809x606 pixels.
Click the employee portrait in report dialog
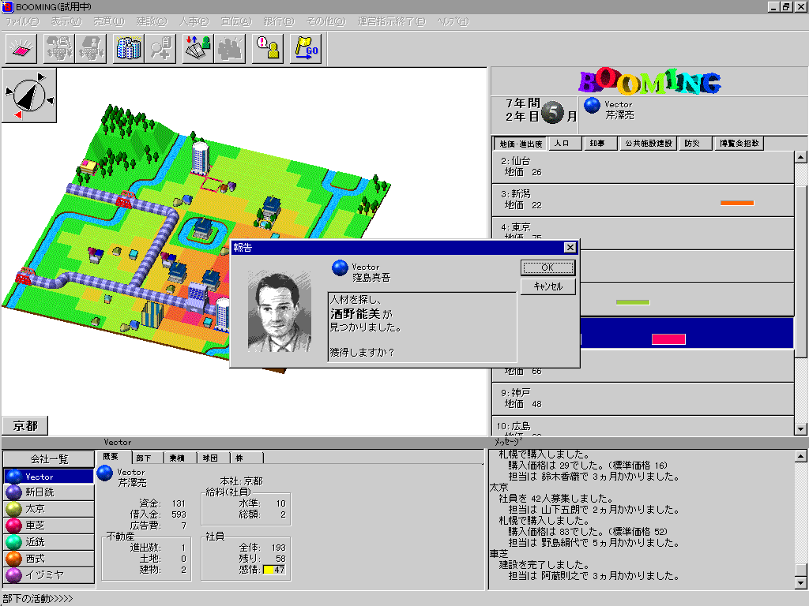point(280,312)
